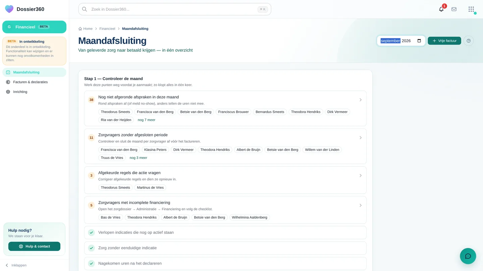This screenshot has height=271, width=483.
Task: Open the mail envelope icon
Action: 454,9
